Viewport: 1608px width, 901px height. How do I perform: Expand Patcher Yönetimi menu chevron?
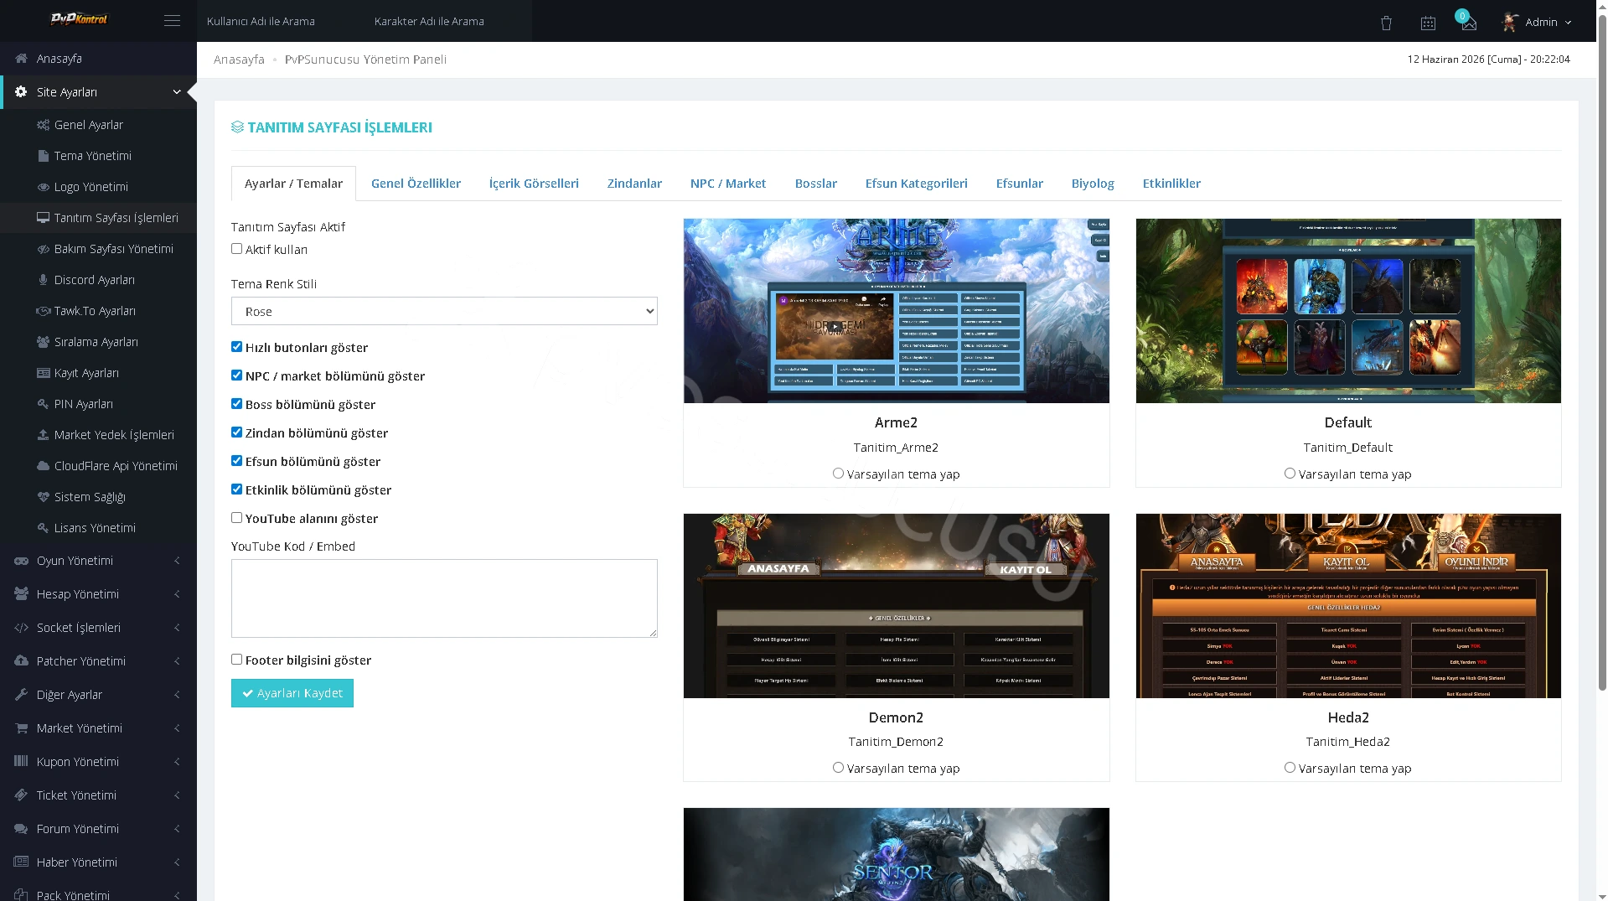pos(177,661)
